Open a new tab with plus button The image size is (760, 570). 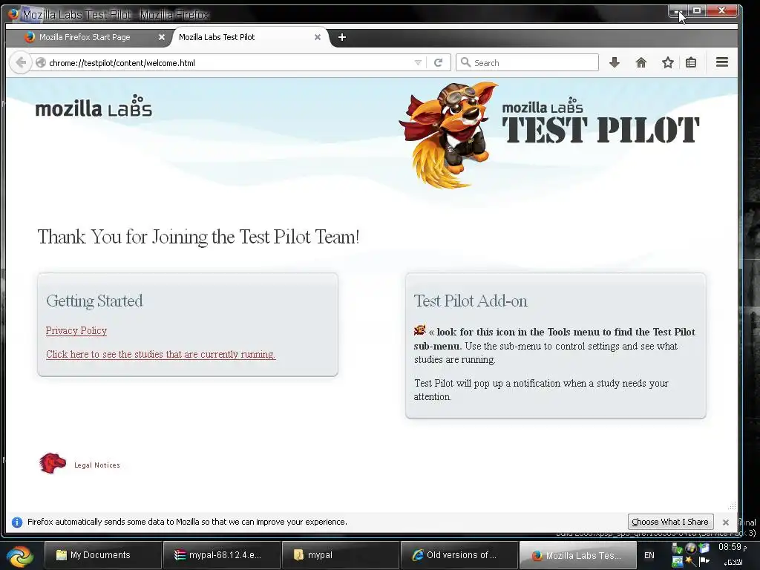[x=341, y=37]
